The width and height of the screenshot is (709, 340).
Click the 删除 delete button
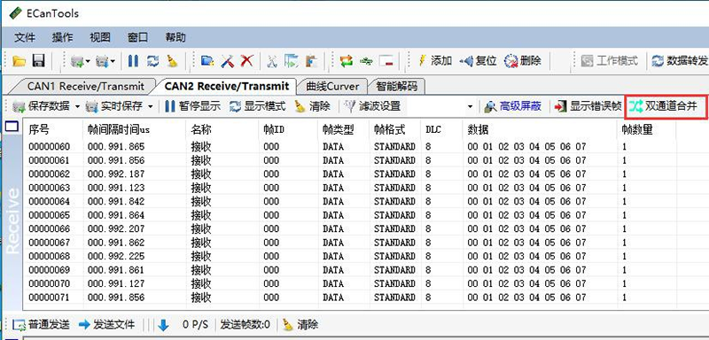click(523, 60)
